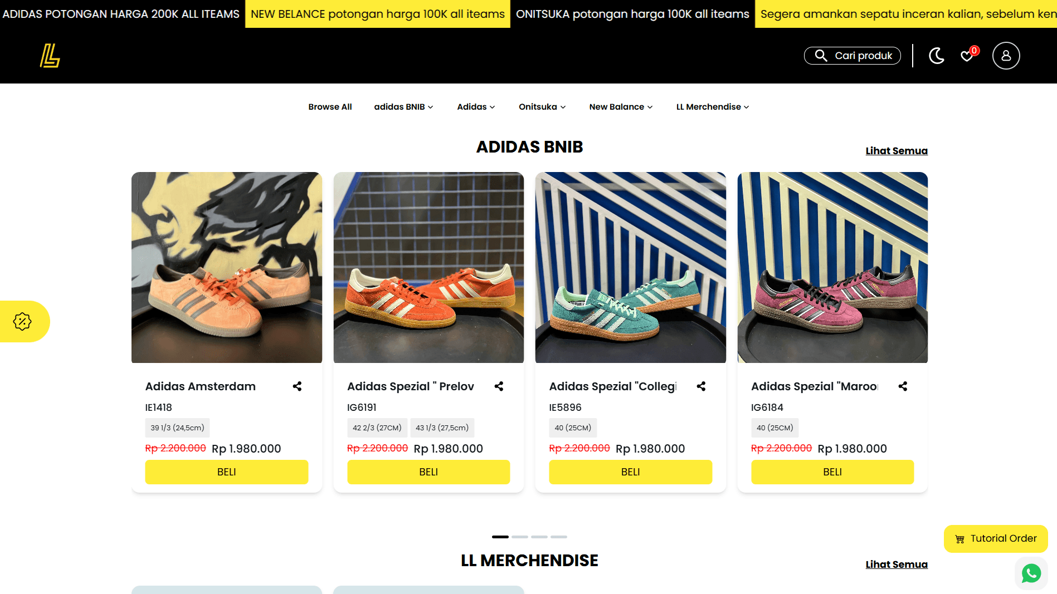Share the Adidas Amsterdam product
The image size is (1057, 594).
297,386
